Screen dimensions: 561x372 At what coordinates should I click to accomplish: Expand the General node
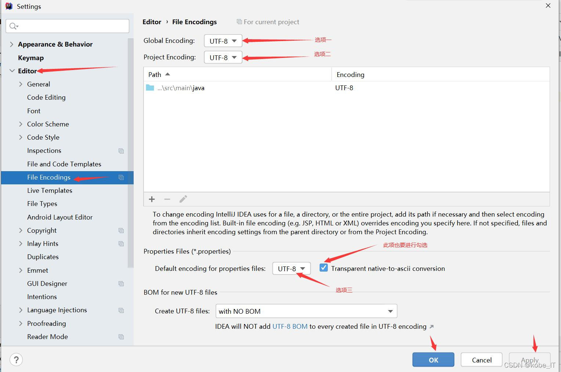21,84
